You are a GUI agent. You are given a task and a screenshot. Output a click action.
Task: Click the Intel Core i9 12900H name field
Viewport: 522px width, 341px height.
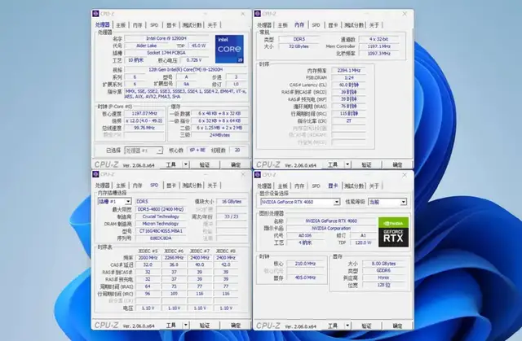click(x=166, y=38)
